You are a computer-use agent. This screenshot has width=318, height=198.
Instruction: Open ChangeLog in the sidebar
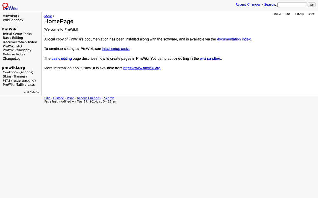11,59
